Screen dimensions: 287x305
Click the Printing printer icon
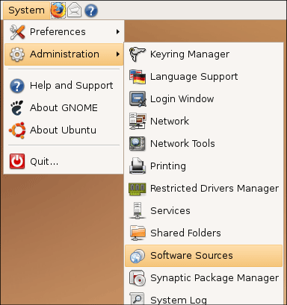138,166
